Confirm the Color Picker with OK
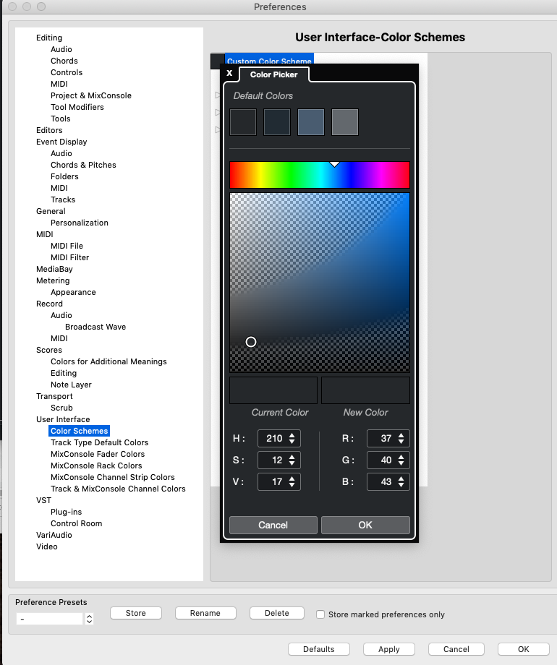The height and width of the screenshot is (665, 557). pos(365,525)
